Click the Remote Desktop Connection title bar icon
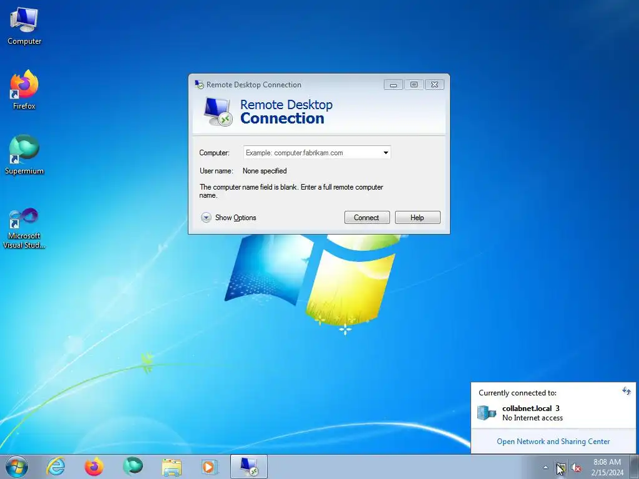Viewport: 639px width, 479px height. 199,84
